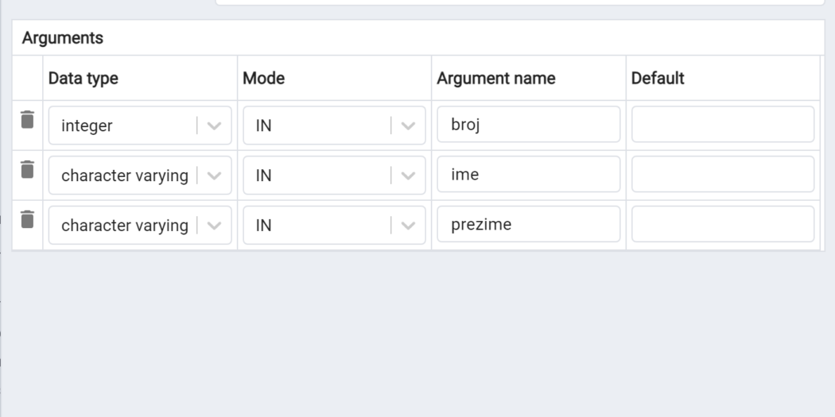The width and height of the screenshot is (835, 417).
Task: Delete the prezime argument row
Action: pyautogui.click(x=27, y=219)
